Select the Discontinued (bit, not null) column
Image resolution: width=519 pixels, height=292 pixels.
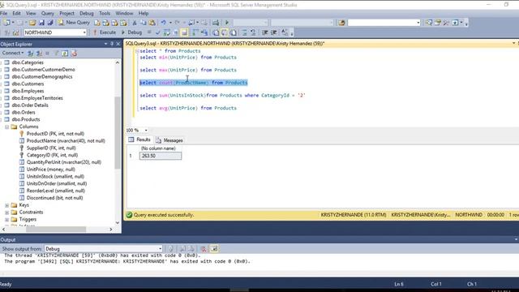(x=54, y=198)
